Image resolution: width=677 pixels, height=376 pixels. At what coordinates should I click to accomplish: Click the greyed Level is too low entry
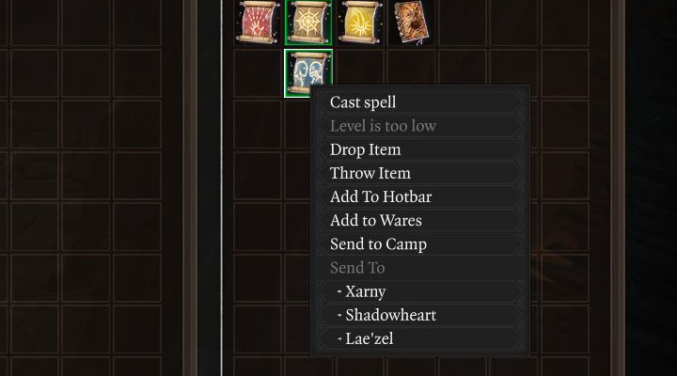point(383,126)
